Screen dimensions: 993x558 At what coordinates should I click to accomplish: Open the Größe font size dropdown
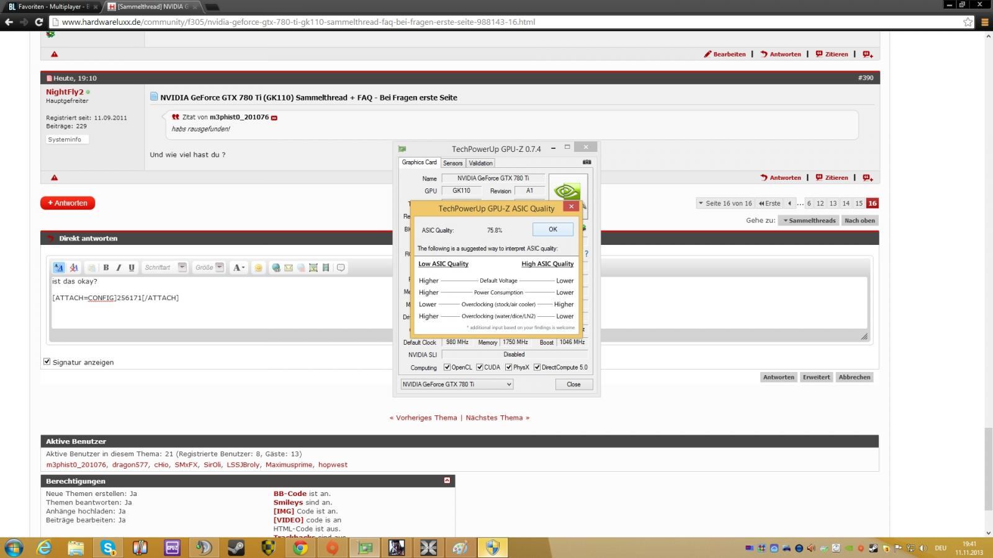[209, 268]
